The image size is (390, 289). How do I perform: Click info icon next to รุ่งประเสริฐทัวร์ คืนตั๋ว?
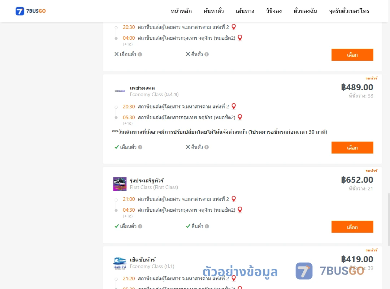[207, 226]
